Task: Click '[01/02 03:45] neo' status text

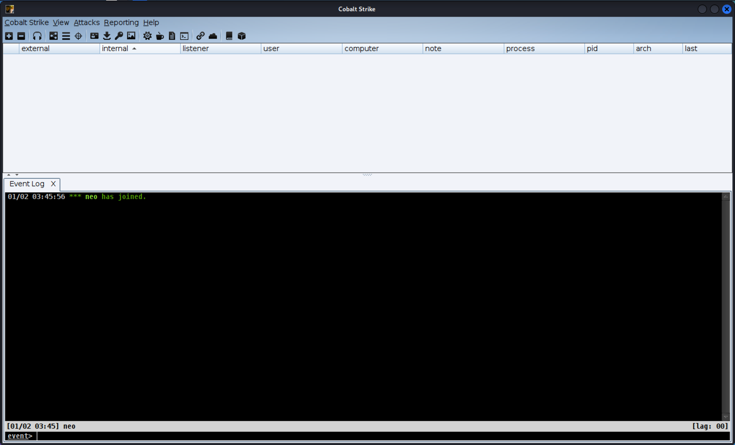Action: [41, 426]
